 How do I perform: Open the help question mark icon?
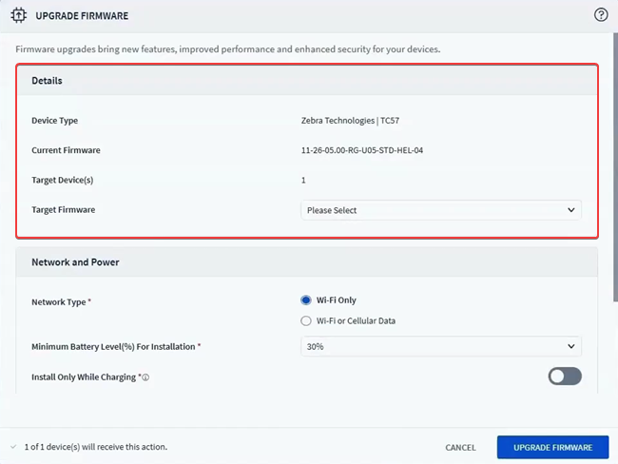pyautogui.click(x=601, y=14)
